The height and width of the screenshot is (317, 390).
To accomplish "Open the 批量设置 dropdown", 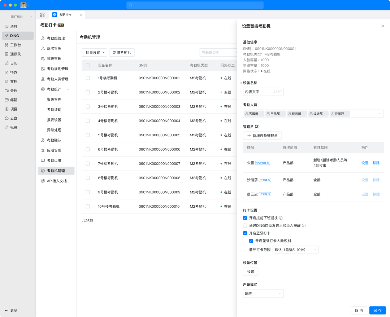I will pos(94,53).
